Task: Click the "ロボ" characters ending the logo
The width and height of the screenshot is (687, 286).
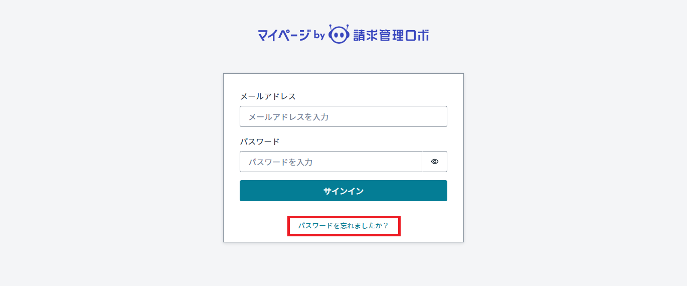Action: pyautogui.click(x=418, y=35)
